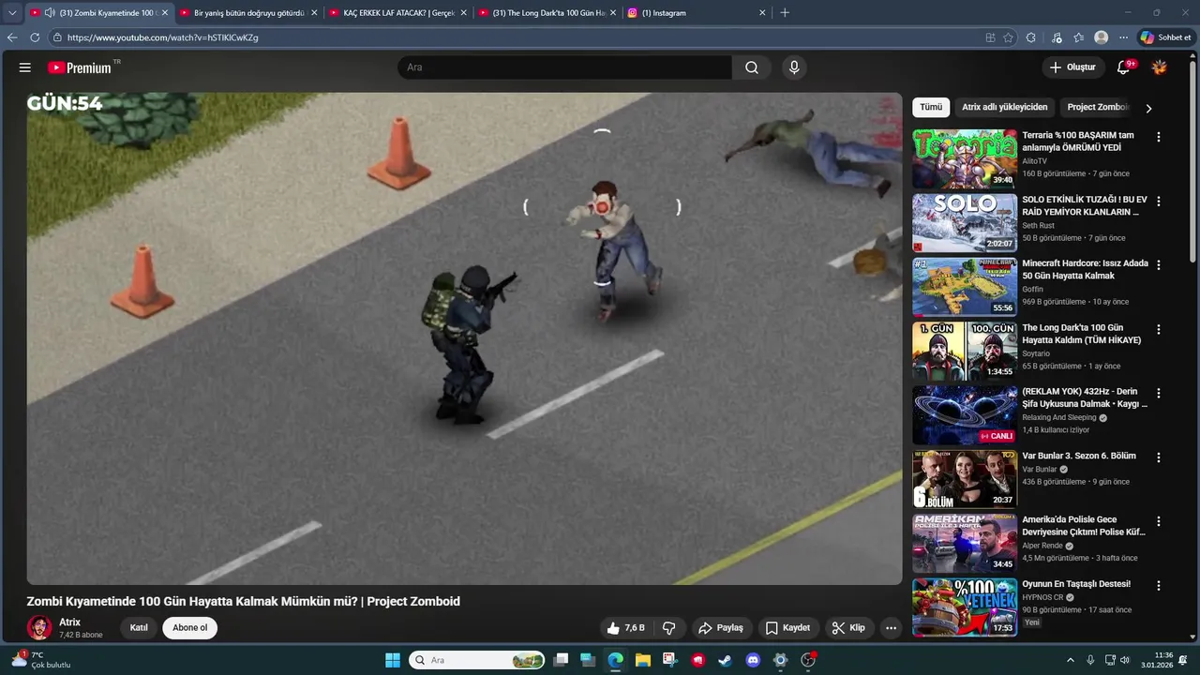Viewport: 1200px width, 675px height.
Task: Open the media control music icon
Action: coord(1057,37)
